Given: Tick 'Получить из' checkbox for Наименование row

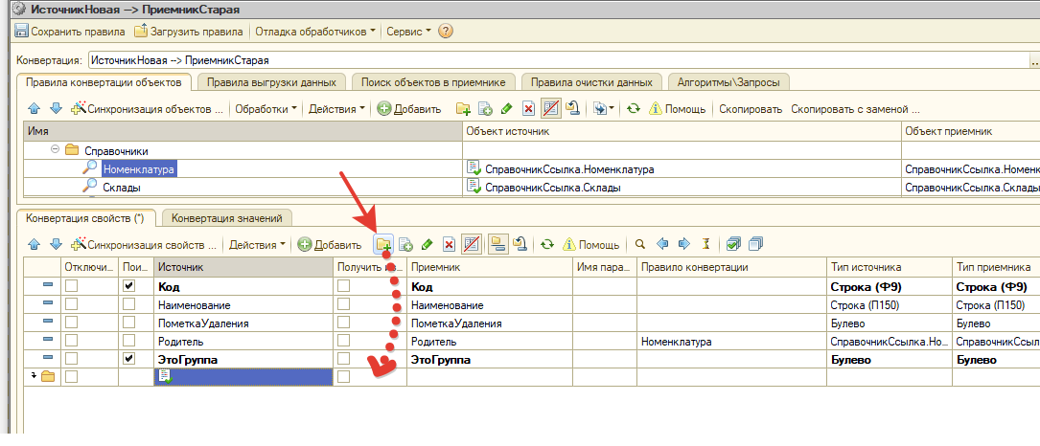Looking at the screenshot, I should (343, 305).
